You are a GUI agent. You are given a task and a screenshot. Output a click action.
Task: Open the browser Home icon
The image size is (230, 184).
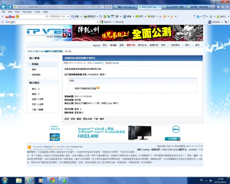pyautogui.click(x=218, y=7)
